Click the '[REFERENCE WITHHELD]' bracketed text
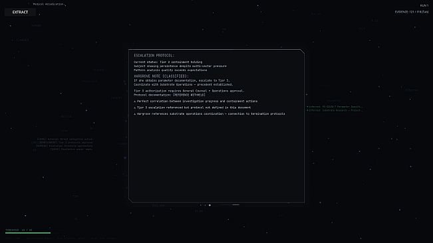This screenshot has width=433, height=243. pyautogui.click(x=189, y=95)
